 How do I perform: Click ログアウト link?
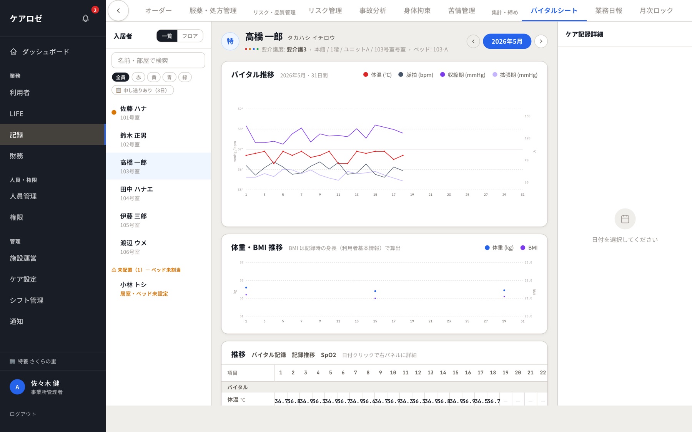[23, 414]
